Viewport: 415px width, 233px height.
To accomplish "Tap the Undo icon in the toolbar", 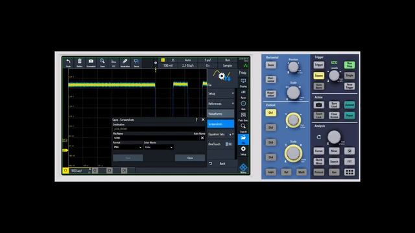I will pos(68,63).
